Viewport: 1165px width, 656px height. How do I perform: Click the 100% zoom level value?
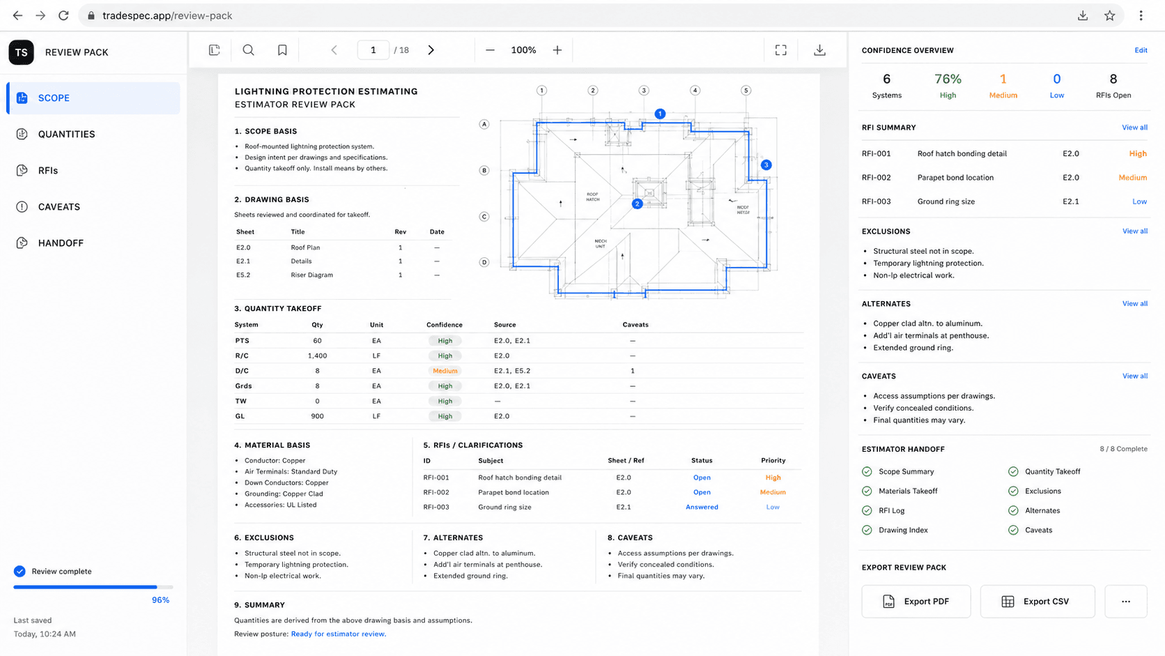pyautogui.click(x=523, y=50)
